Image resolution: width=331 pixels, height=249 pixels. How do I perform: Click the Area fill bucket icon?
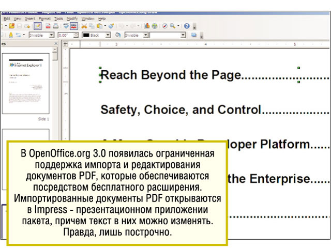[x=118, y=35]
